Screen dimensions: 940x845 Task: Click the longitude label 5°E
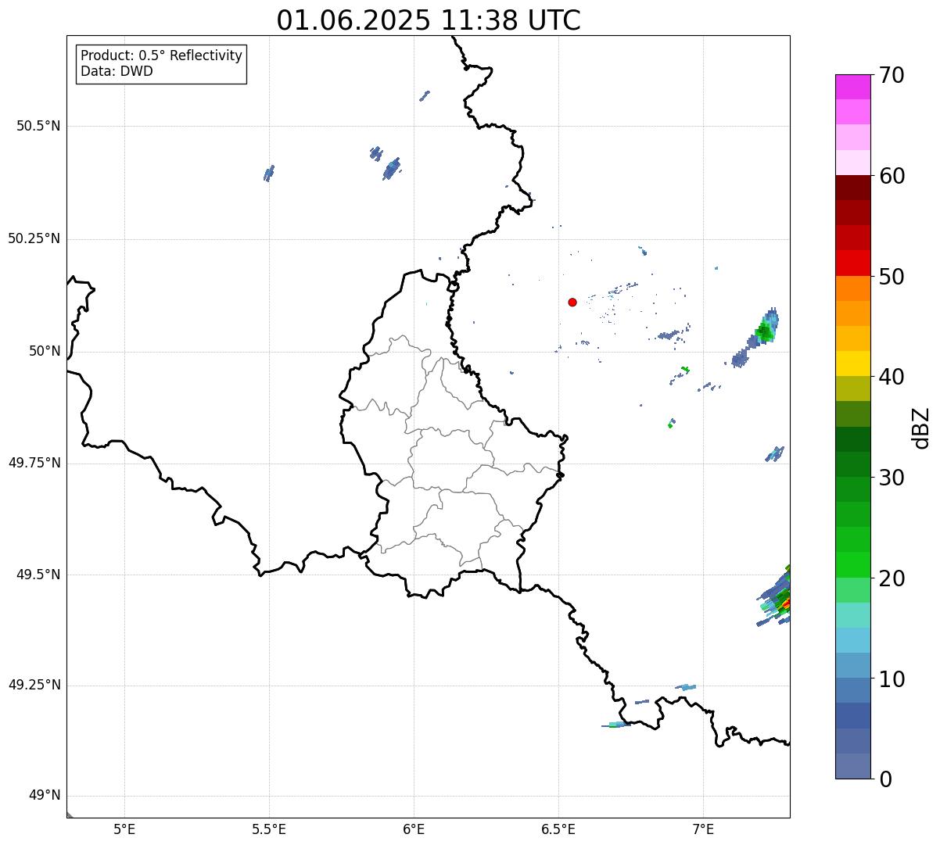coord(124,829)
